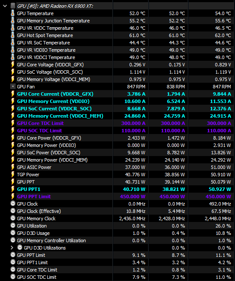This screenshot has height=281, width=235.
Task: Click gauge icon beside GPU Utilization
Action: (13, 225)
